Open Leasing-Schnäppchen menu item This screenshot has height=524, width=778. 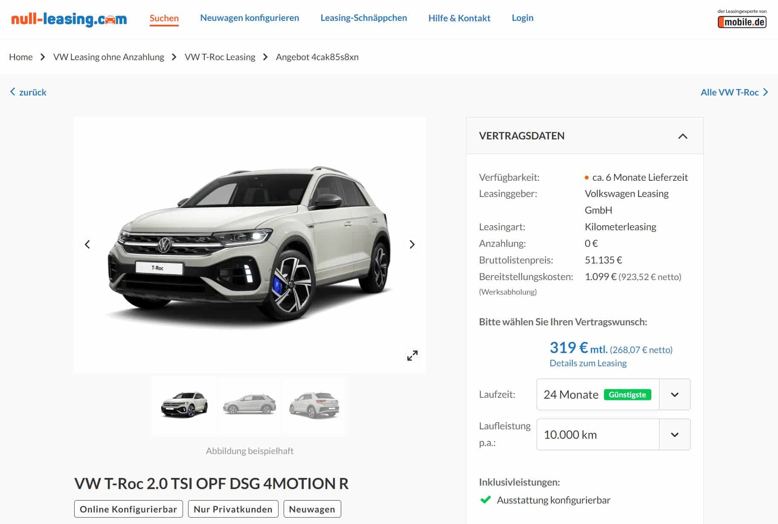pyautogui.click(x=363, y=18)
